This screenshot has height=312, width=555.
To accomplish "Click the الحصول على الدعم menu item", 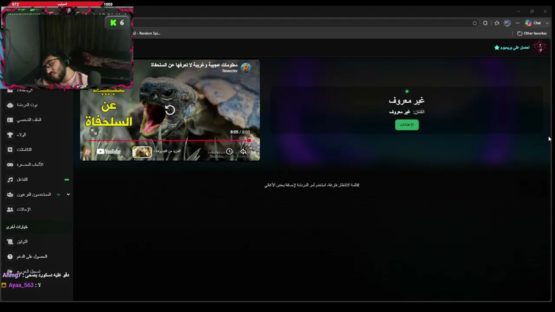I will click(x=32, y=257).
